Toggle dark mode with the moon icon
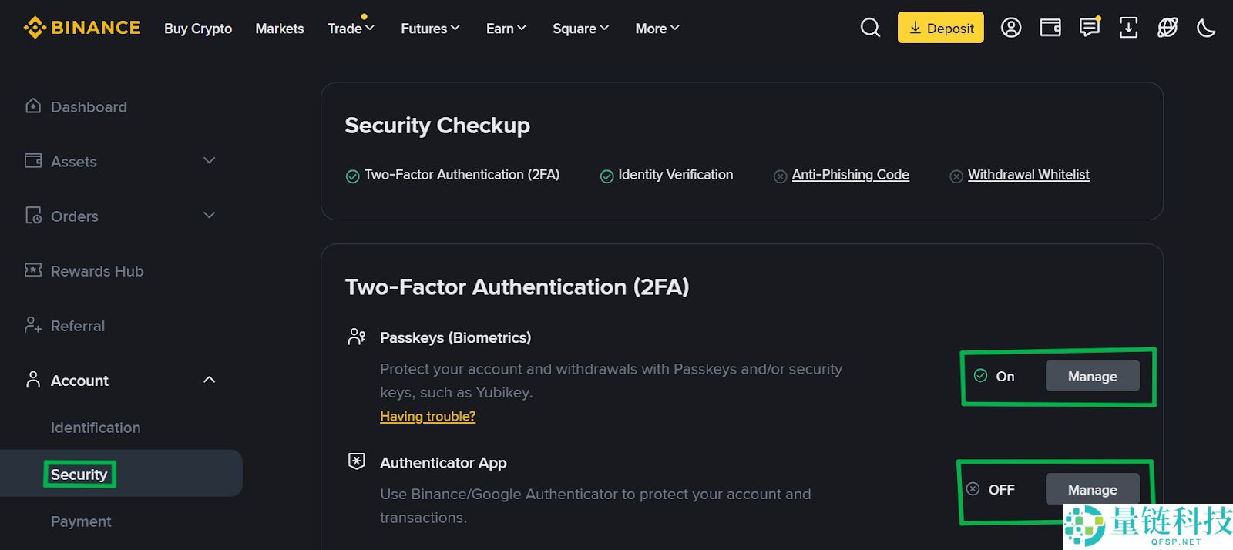This screenshot has width=1233, height=550. pos(1206,28)
